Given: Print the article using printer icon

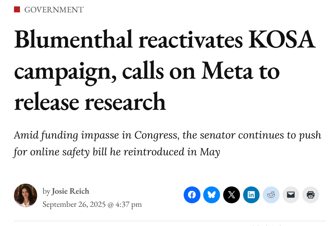Looking at the screenshot, I should click(x=311, y=195).
